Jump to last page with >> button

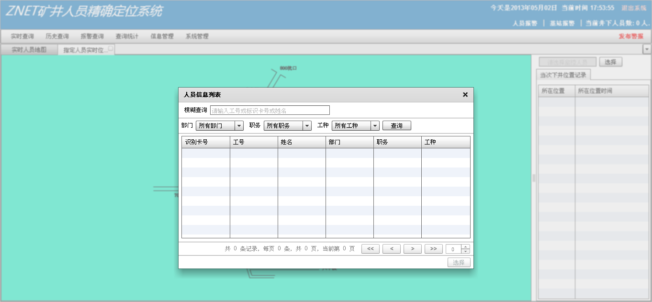click(433, 249)
